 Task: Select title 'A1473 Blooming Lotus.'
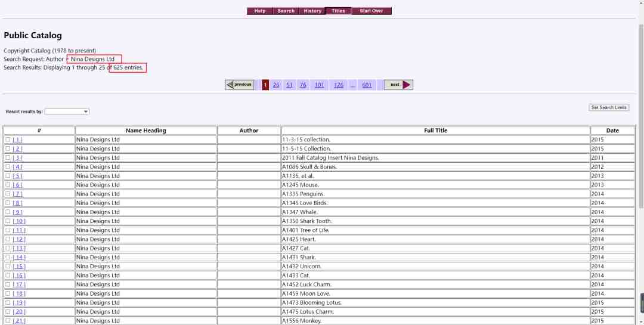312,302
